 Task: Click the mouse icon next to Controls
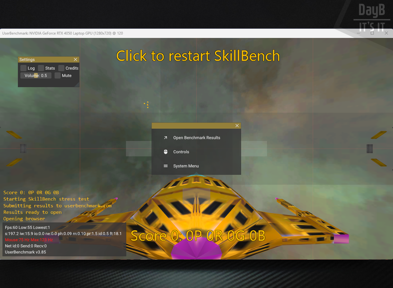165,152
